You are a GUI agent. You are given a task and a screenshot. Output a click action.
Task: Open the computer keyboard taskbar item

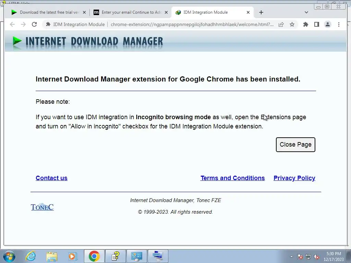tap(158, 256)
